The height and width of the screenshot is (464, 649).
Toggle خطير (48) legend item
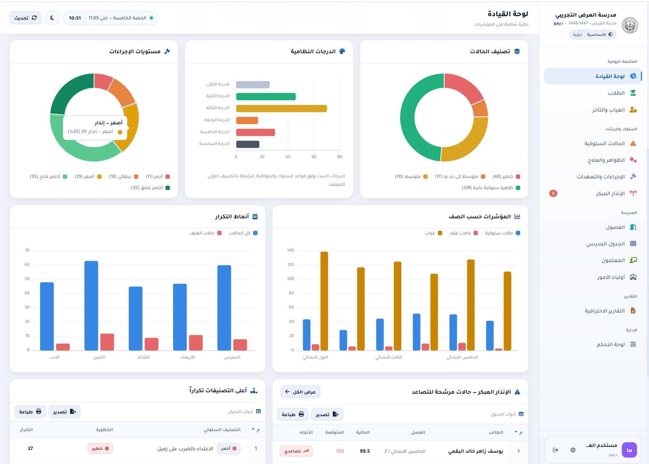(506, 176)
